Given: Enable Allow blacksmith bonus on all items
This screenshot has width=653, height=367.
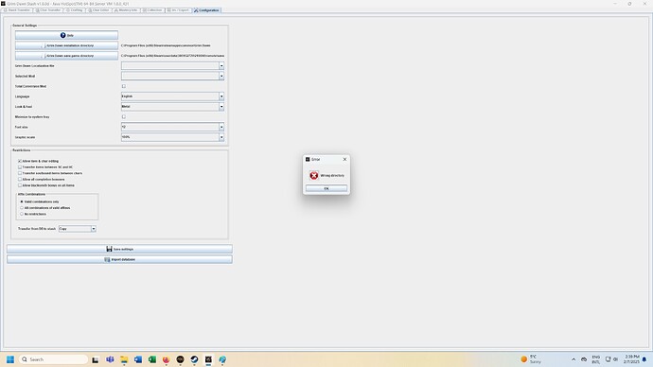Looking at the screenshot, I should point(20,185).
